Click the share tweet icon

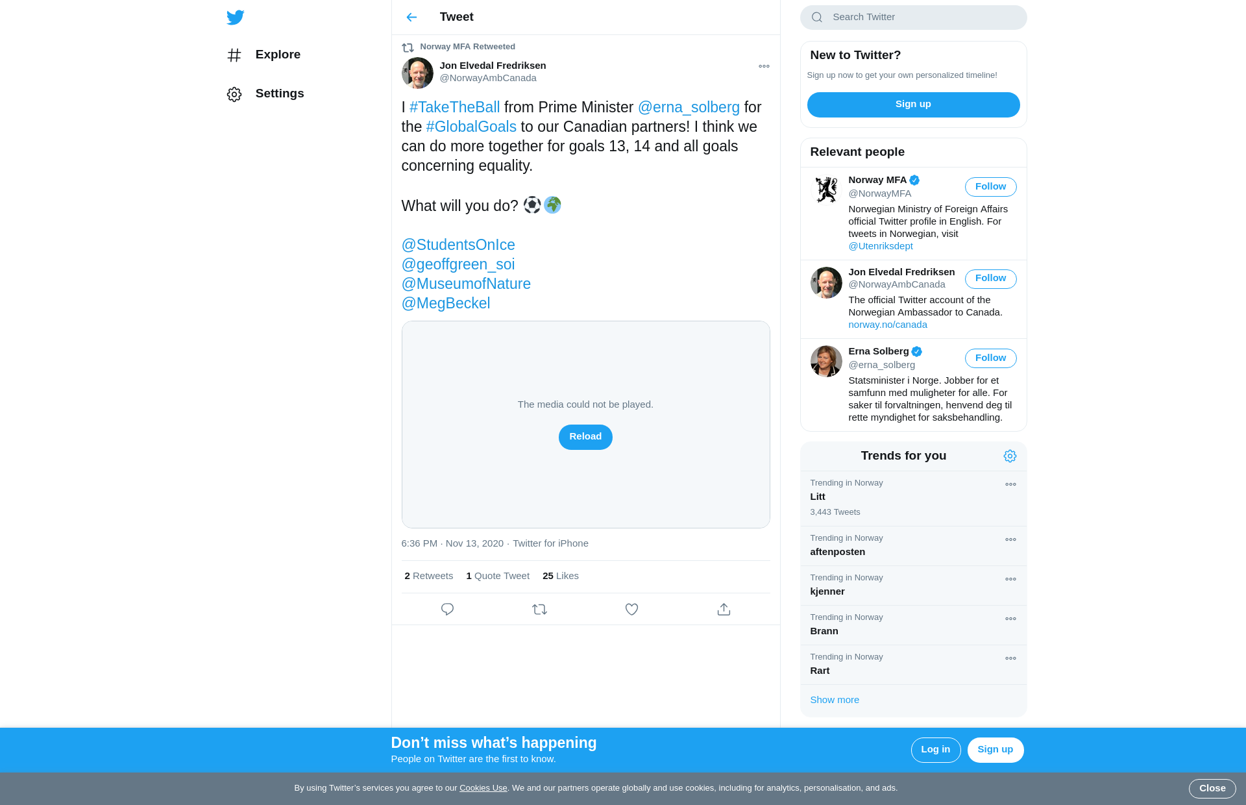[x=724, y=609]
